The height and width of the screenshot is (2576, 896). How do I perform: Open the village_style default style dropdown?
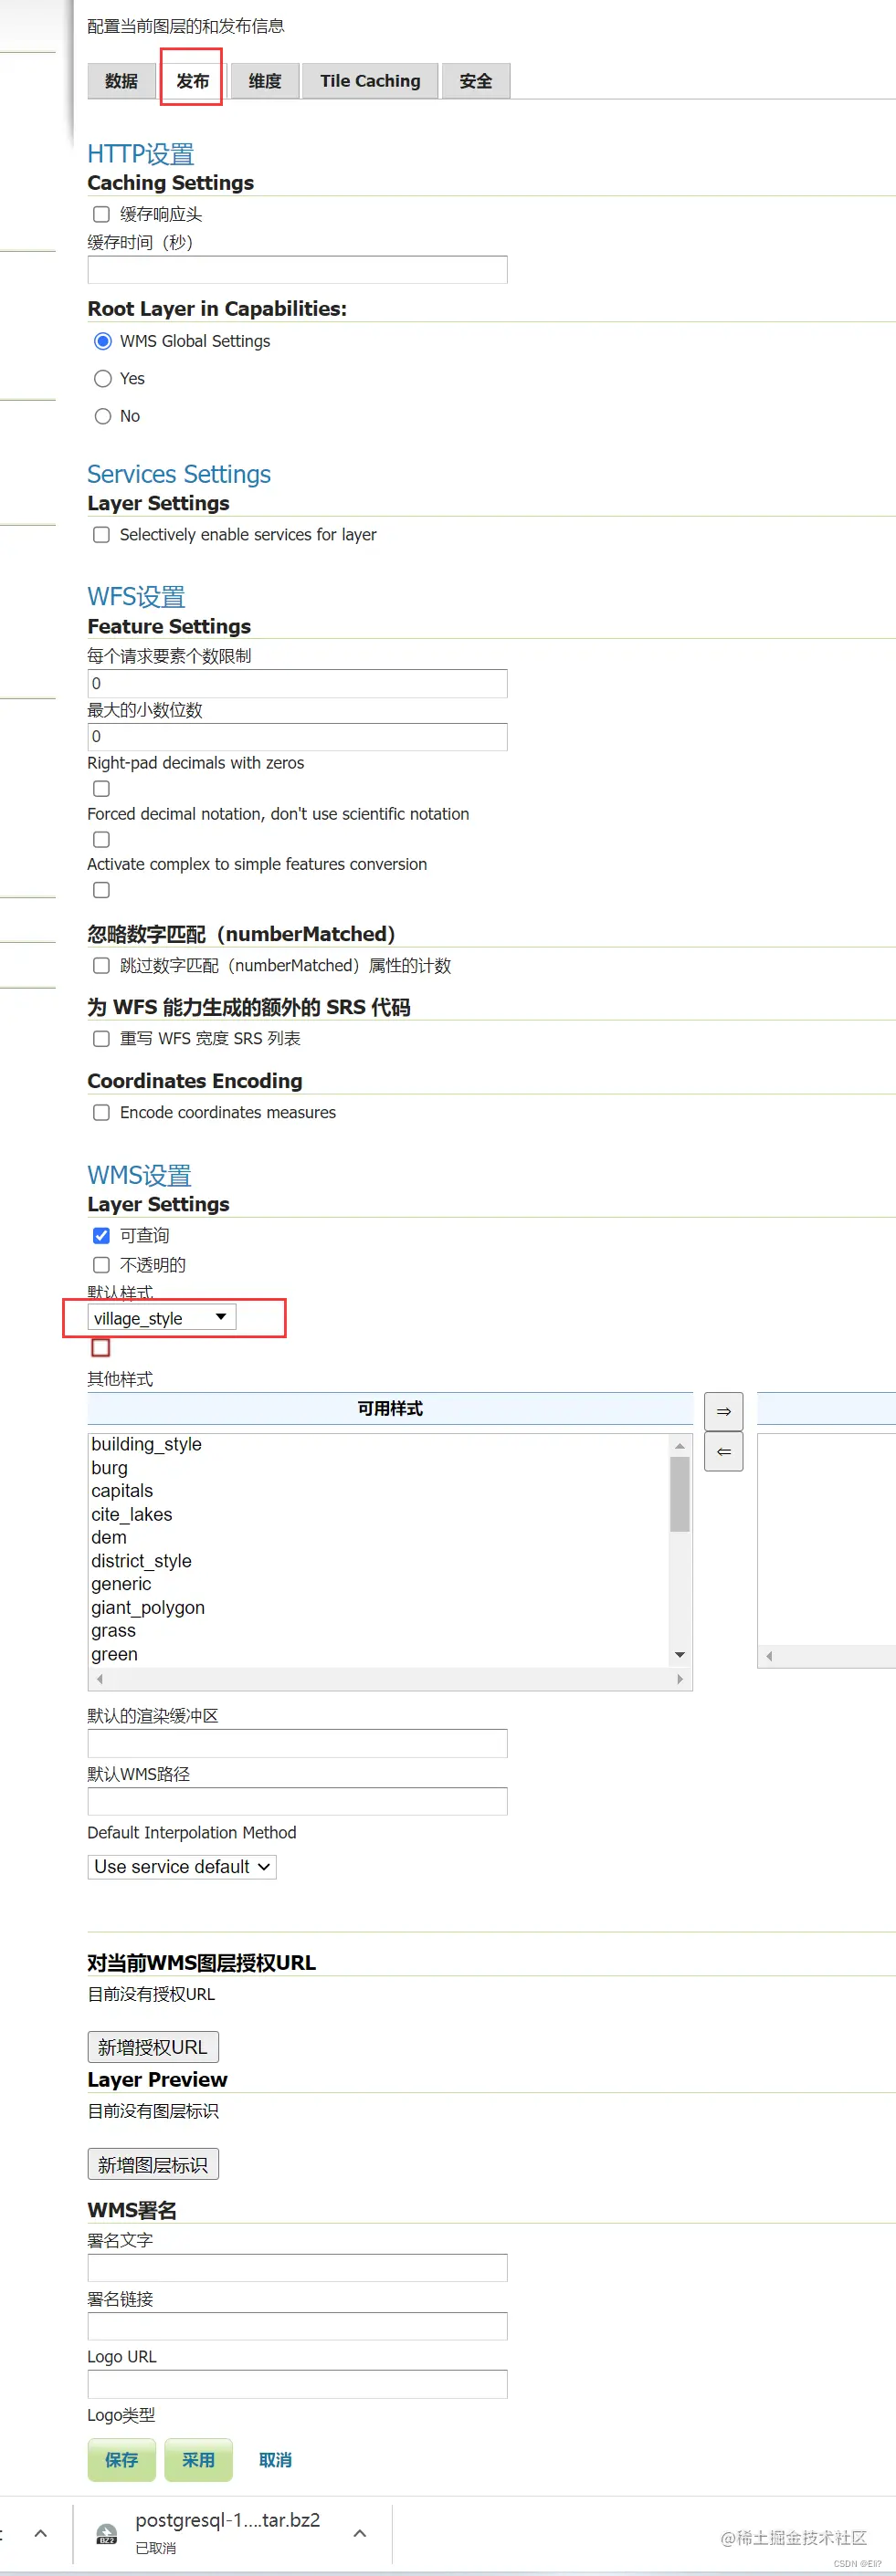pos(163,1318)
